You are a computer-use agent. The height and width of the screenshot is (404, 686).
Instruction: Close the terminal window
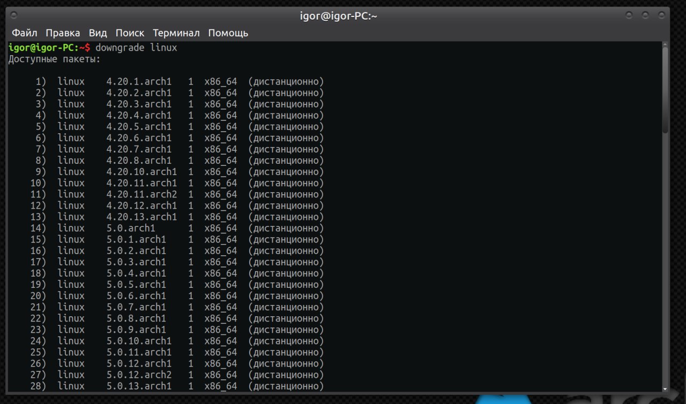[661, 16]
